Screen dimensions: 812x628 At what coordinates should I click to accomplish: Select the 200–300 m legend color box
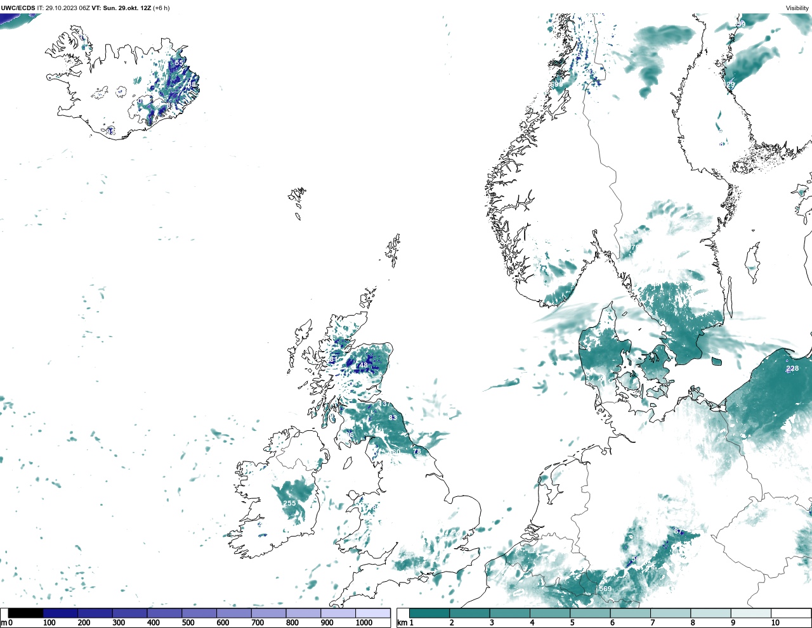click(95, 613)
